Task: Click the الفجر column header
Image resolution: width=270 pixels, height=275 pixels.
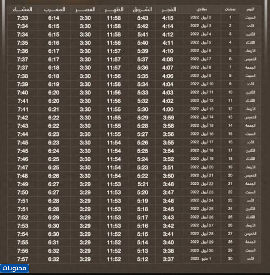Action: tap(169, 9)
